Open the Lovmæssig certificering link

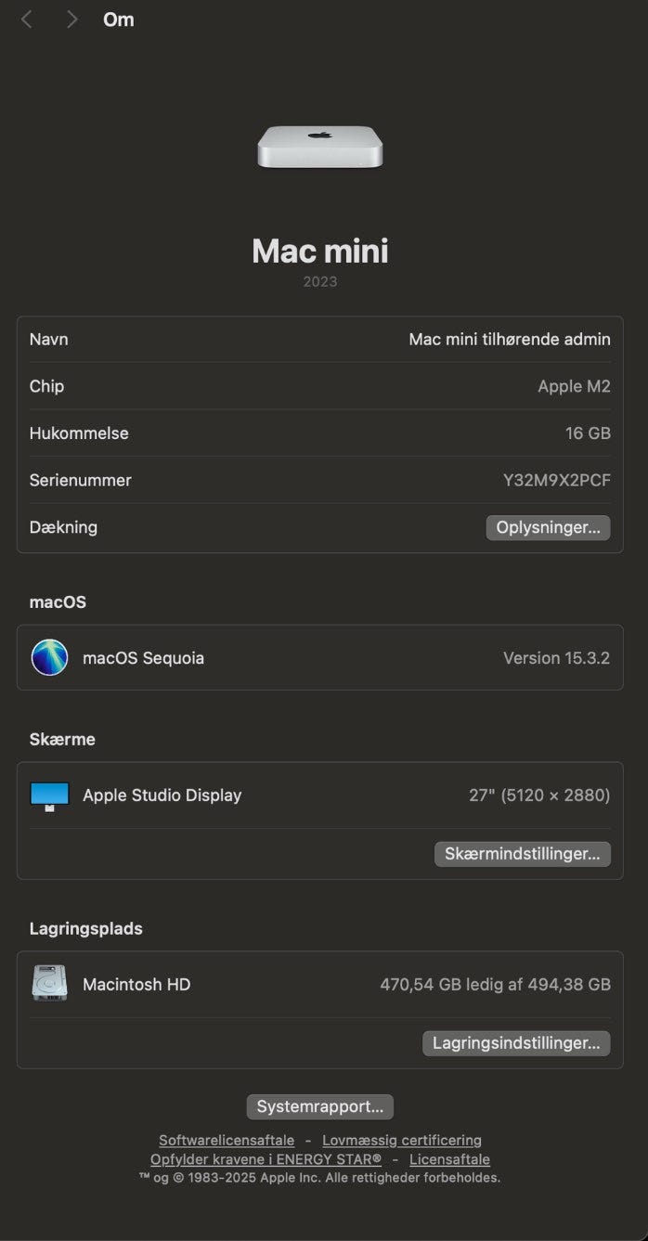point(402,1140)
